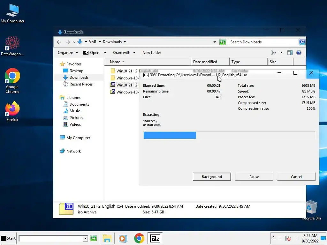Select Downloads in the navigation pane
Screen dimensions: 327x245
coord(76,78)
